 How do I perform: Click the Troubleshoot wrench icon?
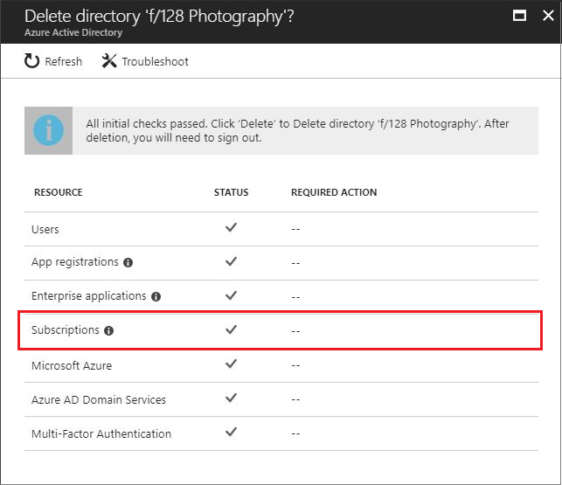(x=109, y=61)
